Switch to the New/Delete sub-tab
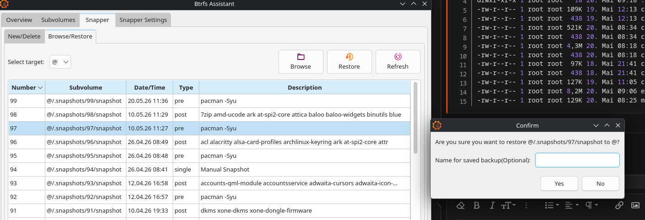 (24, 37)
